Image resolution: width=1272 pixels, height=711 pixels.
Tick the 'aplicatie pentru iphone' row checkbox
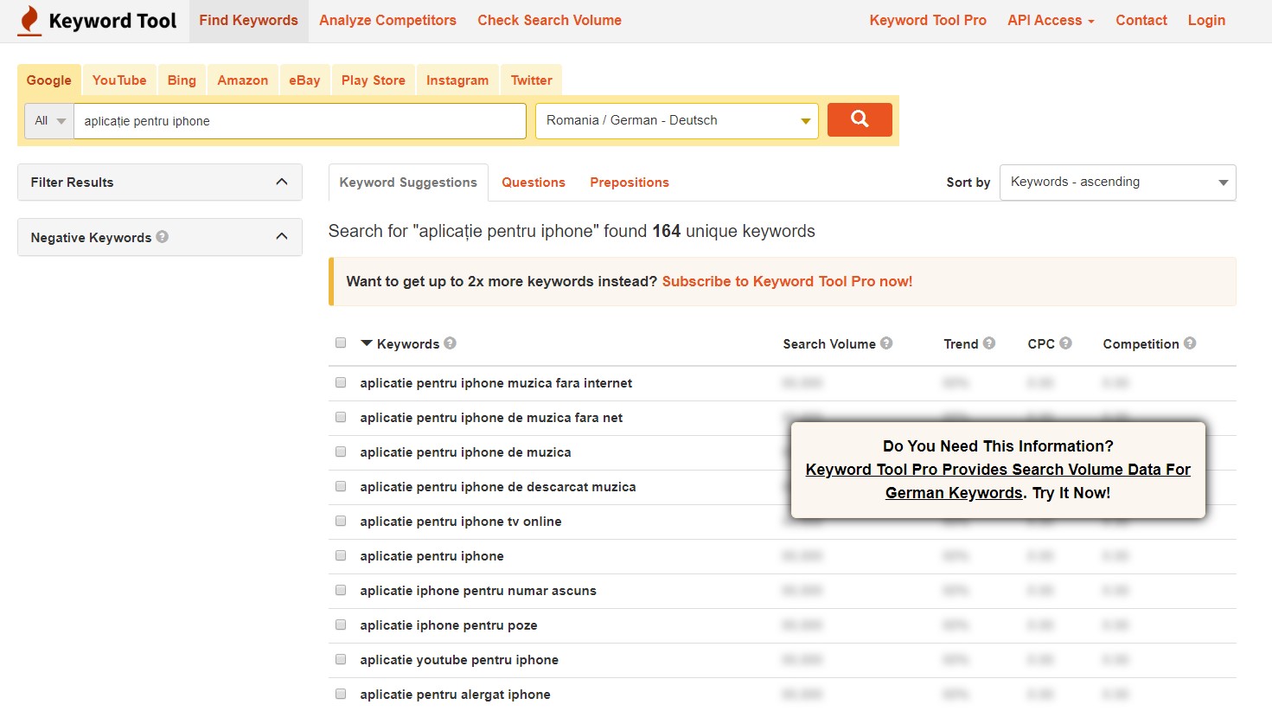[x=341, y=555]
